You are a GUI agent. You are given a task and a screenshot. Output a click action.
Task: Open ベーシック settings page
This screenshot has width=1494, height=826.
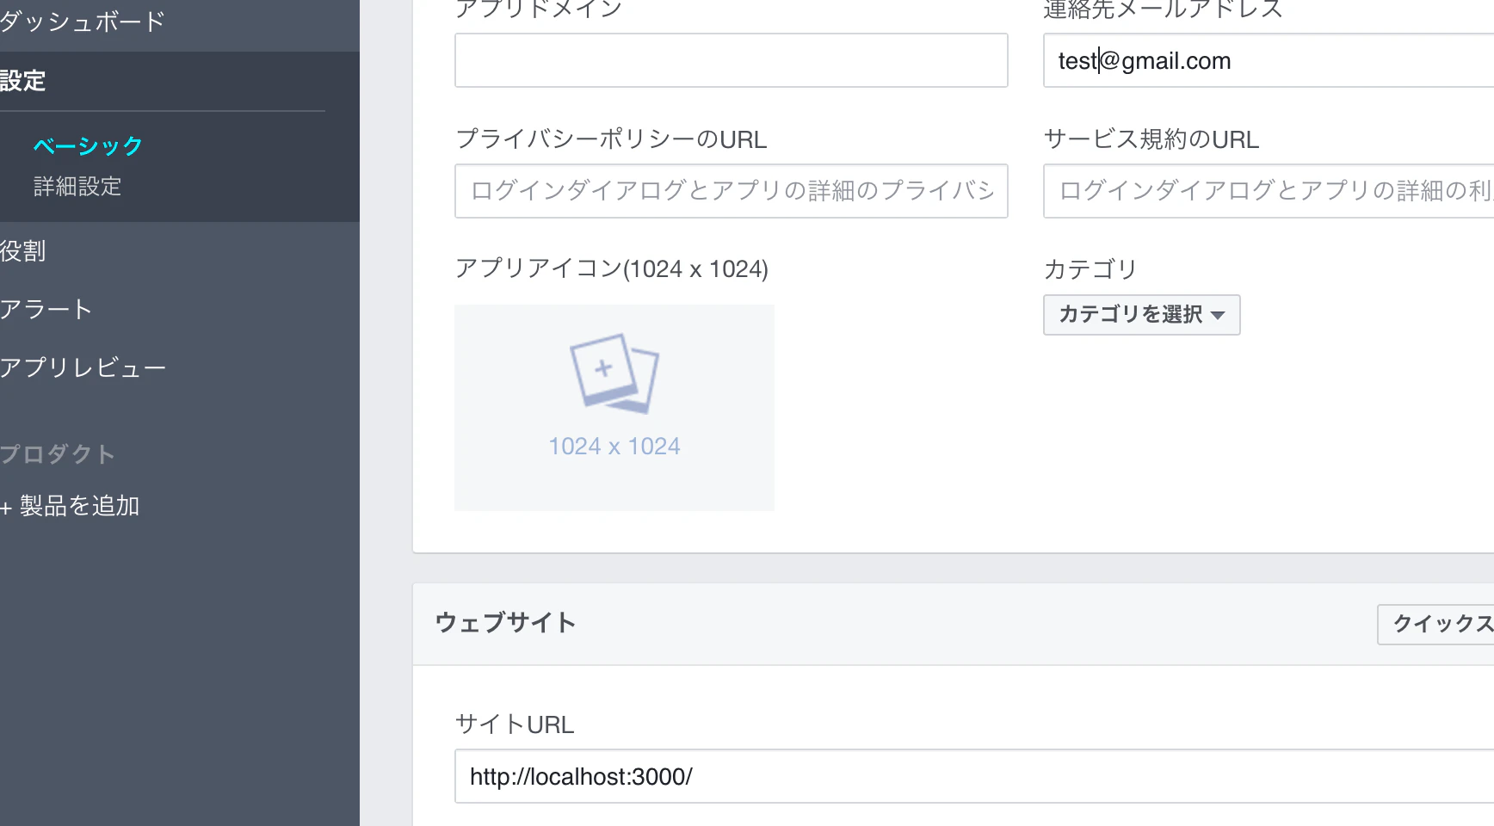(88, 145)
